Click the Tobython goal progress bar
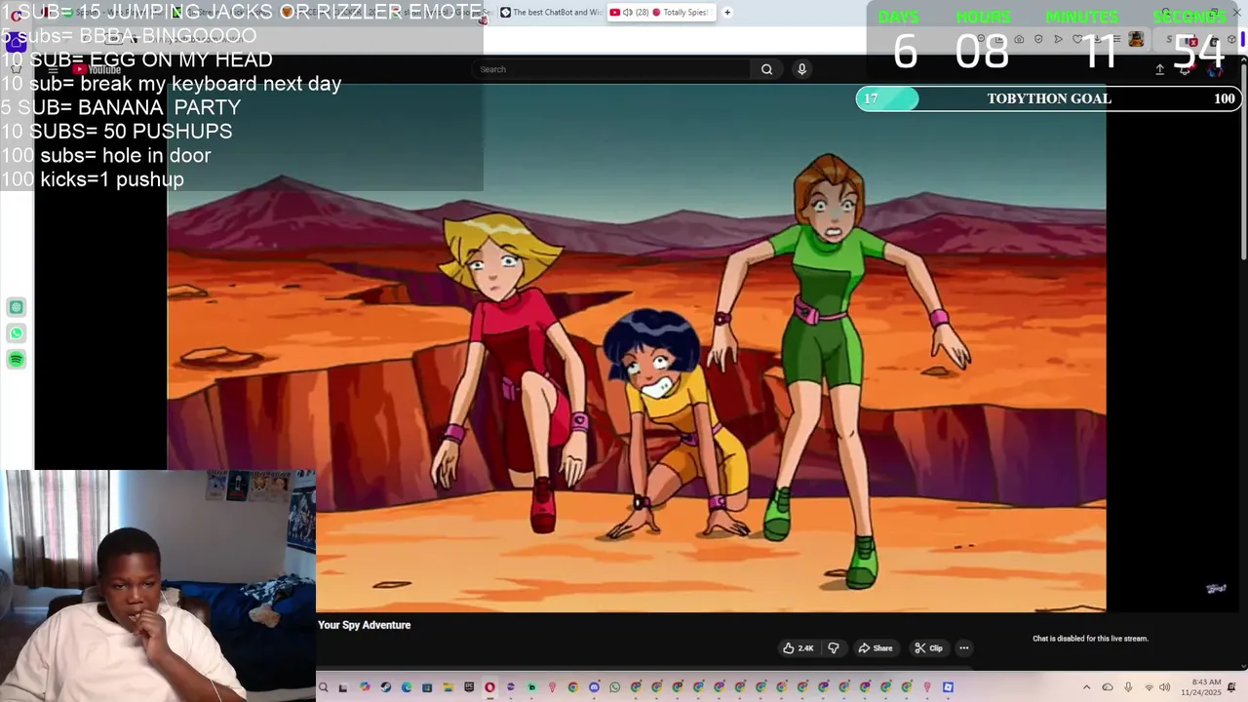The width and height of the screenshot is (1248, 702). click(x=1048, y=98)
